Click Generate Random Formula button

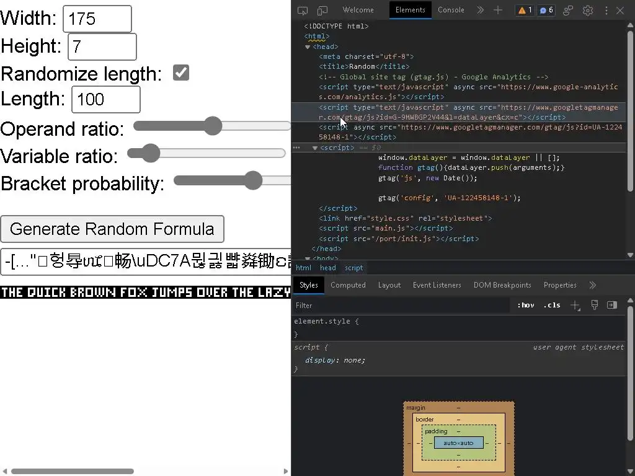(112, 229)
